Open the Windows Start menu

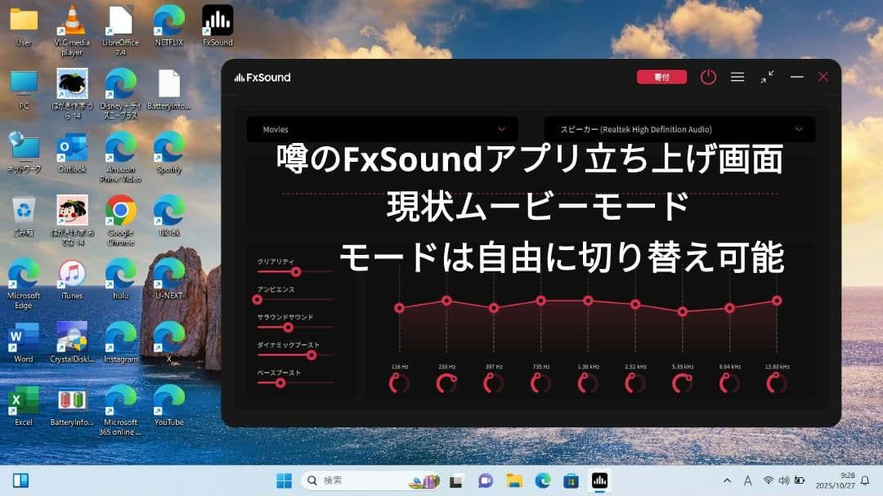coord(284,480)
